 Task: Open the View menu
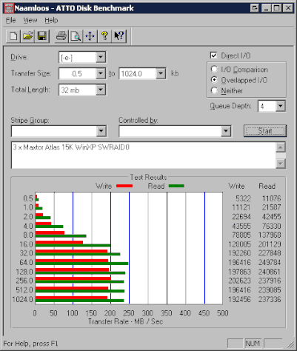click(x=30, y=20)
